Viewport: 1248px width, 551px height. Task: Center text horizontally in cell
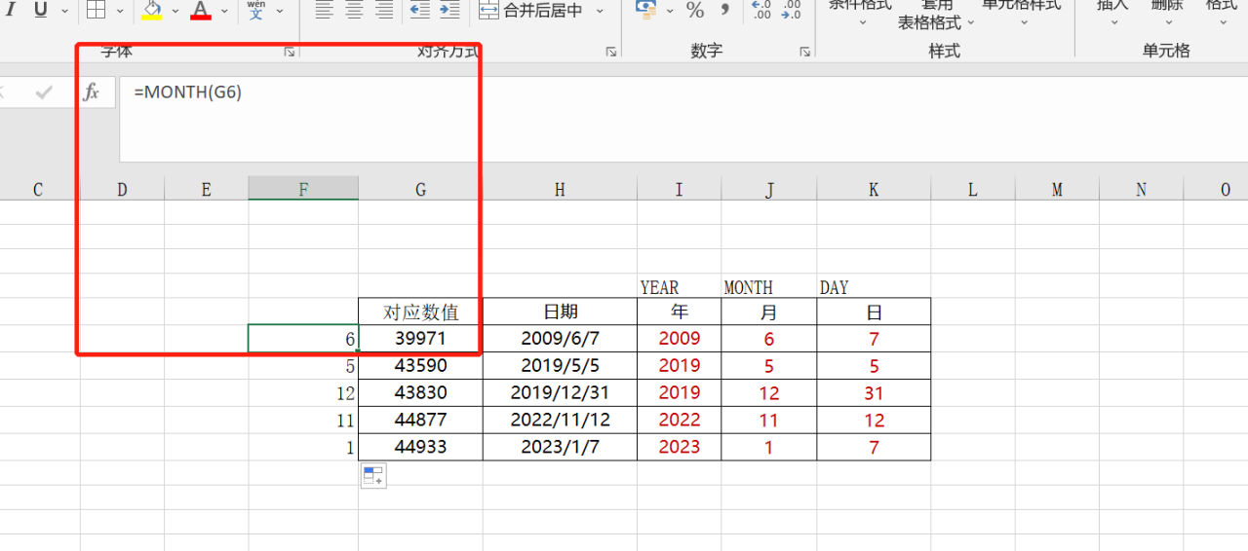(x=355, y=10)
